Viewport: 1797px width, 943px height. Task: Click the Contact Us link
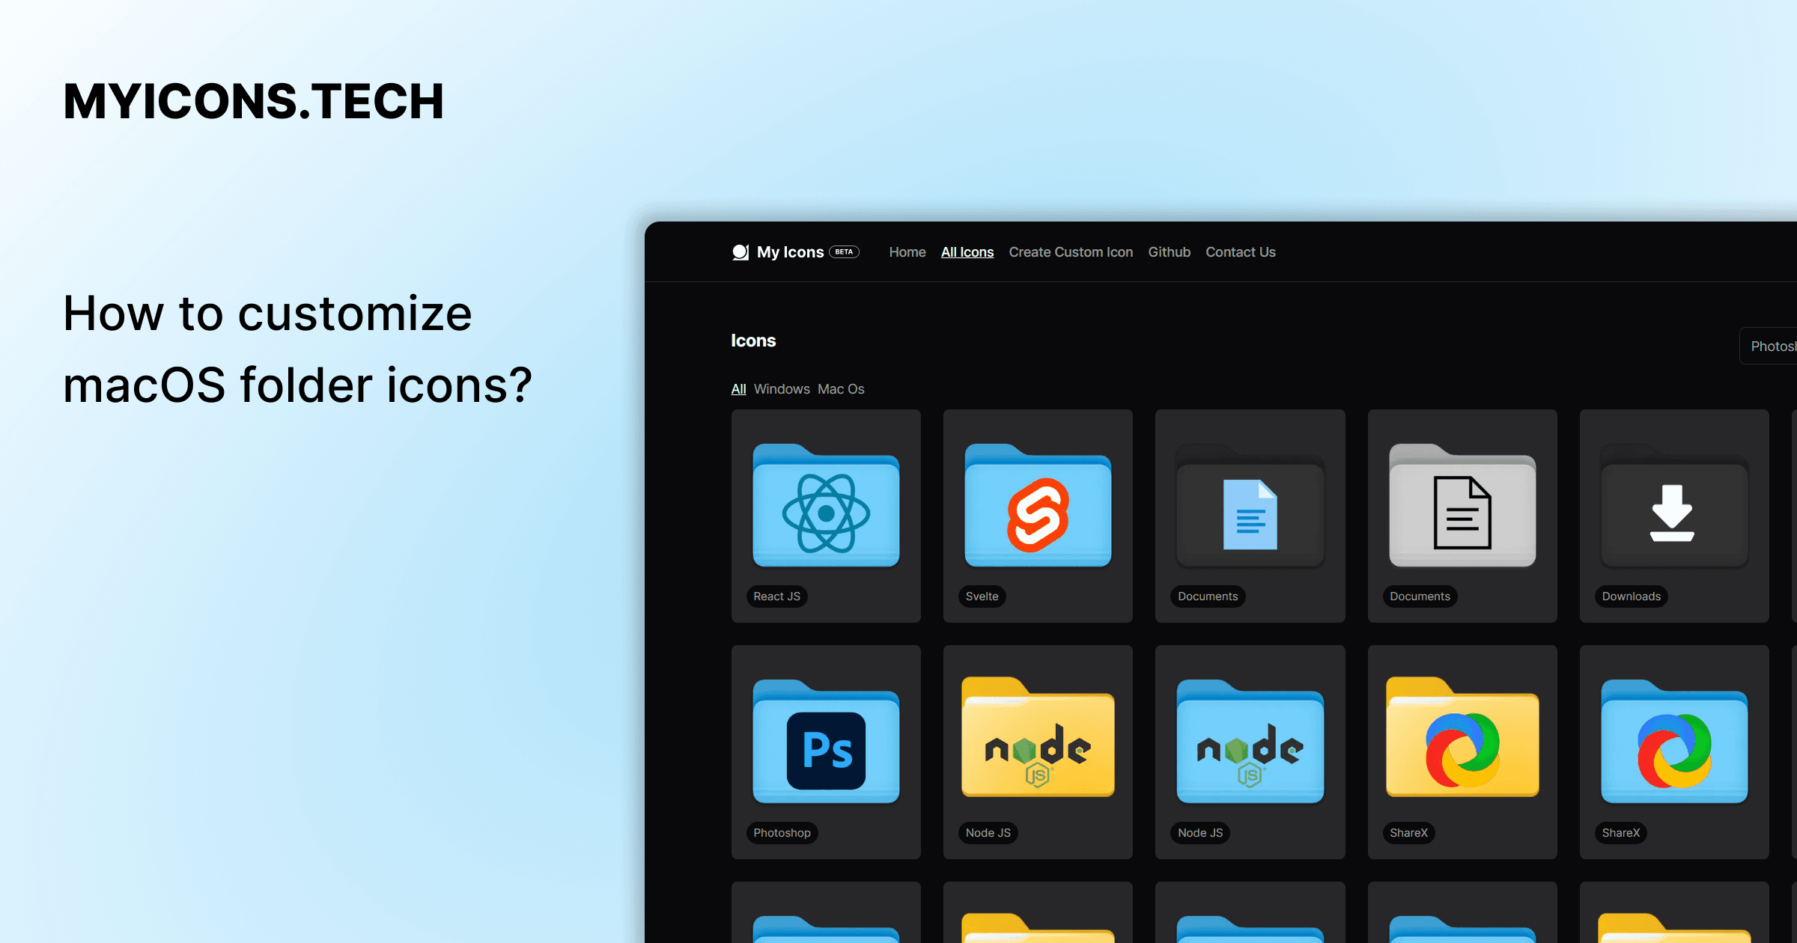tap(1240, 251)
